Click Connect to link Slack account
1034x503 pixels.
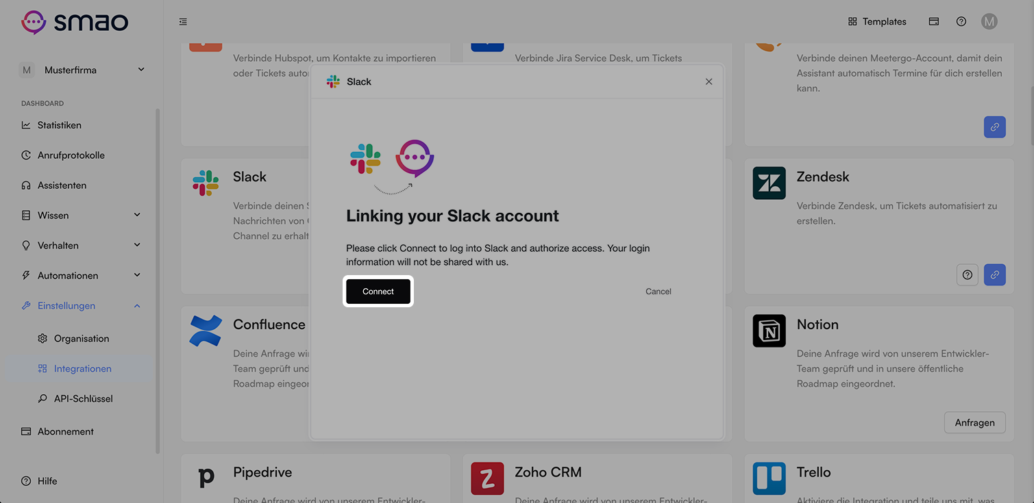pyautogui.click(x=378, y=292)
